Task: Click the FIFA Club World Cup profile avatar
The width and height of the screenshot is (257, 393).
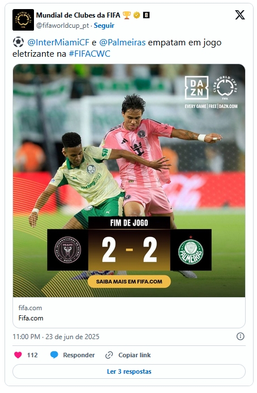Action: (x=23, y=20)
